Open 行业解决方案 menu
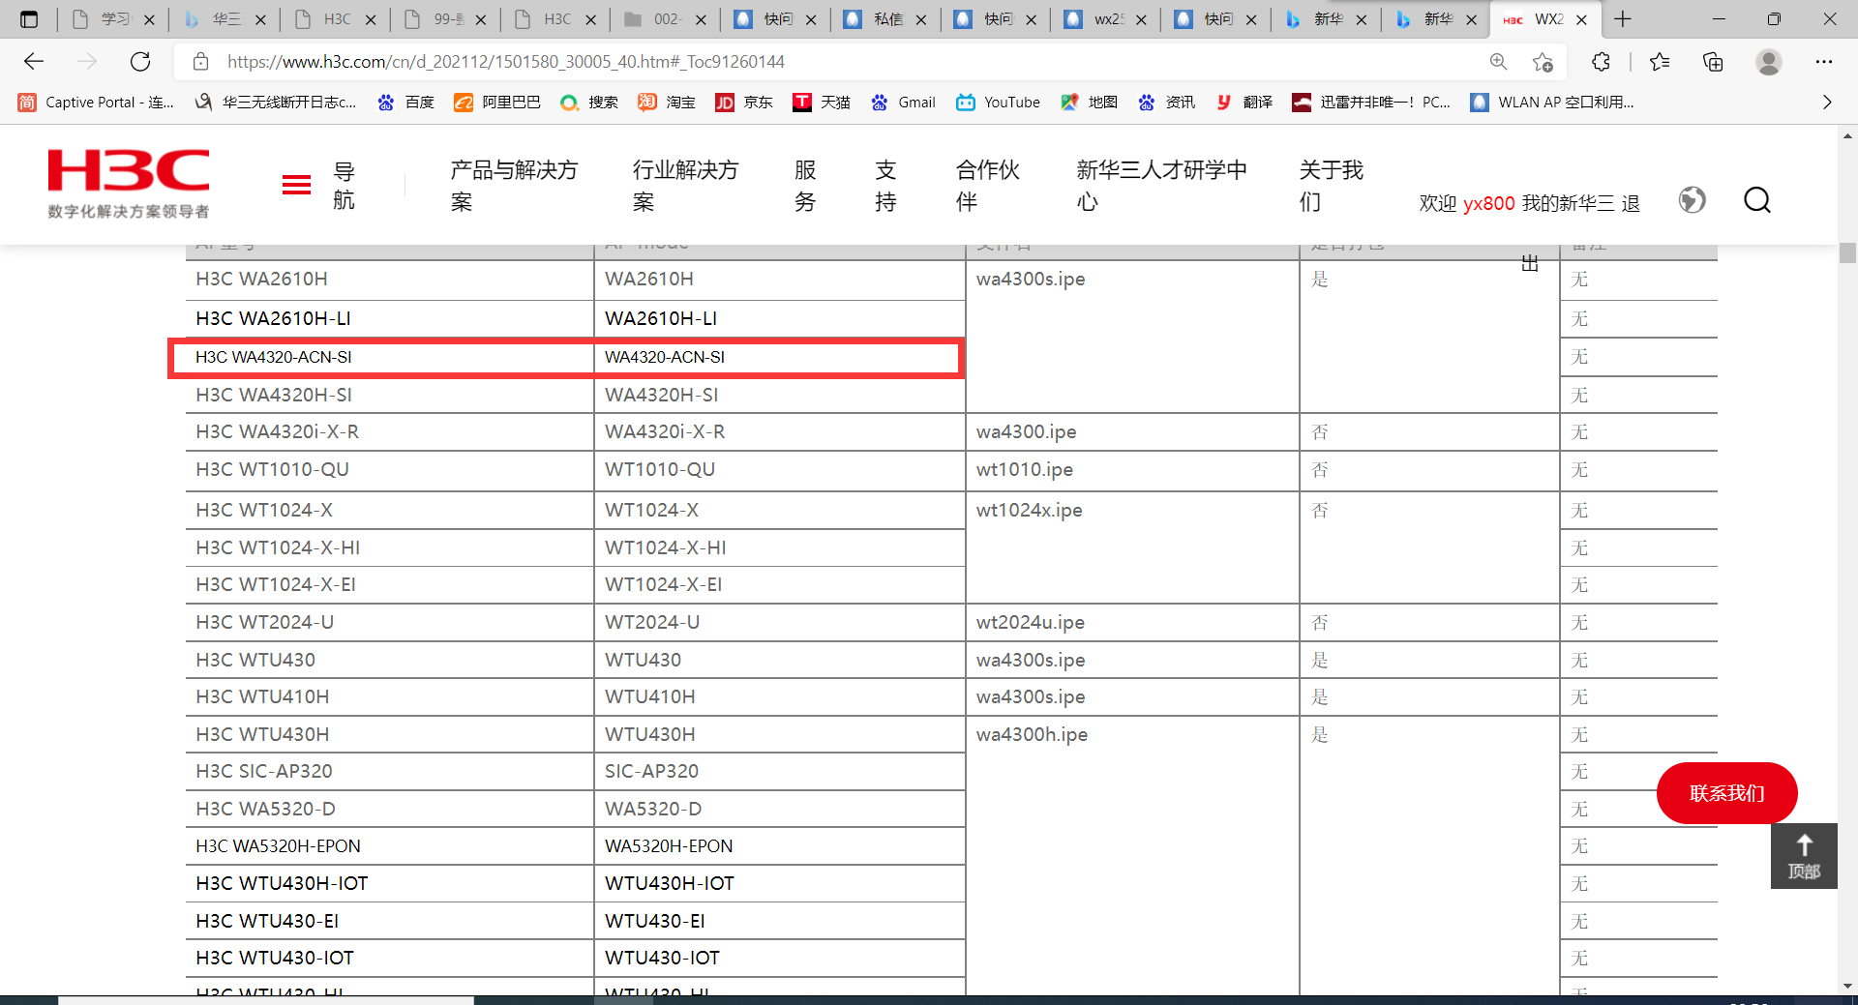This screenshot has width=1858, height=1005. point(685,185)
